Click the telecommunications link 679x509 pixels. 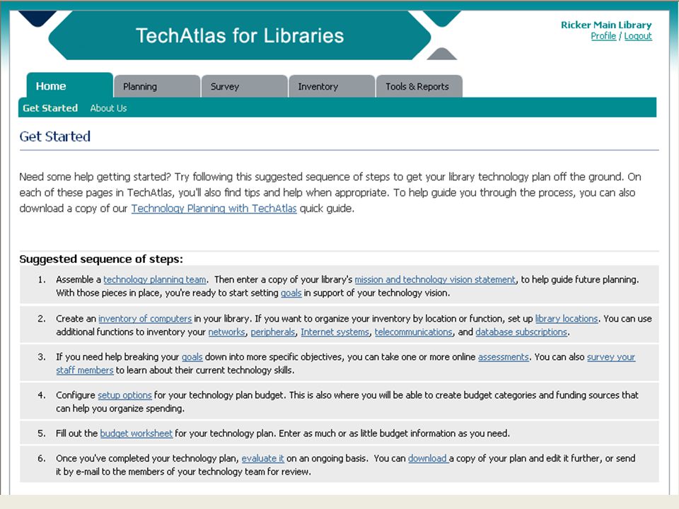(414, 332)
